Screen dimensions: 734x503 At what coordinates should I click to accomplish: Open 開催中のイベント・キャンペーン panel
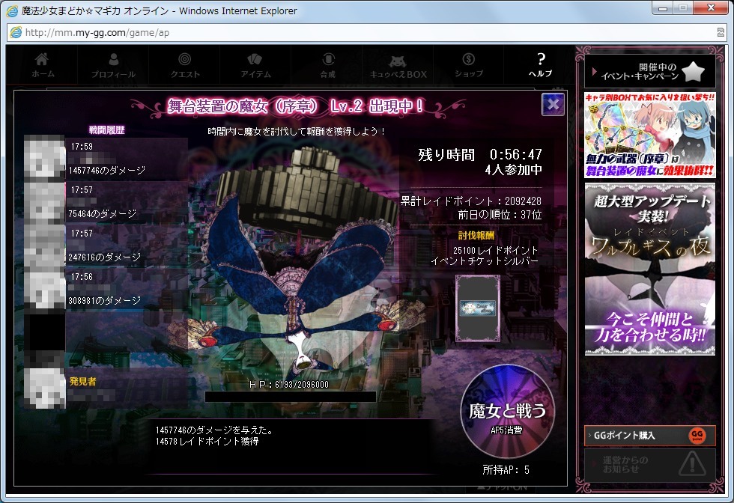[x=650, y=72]
